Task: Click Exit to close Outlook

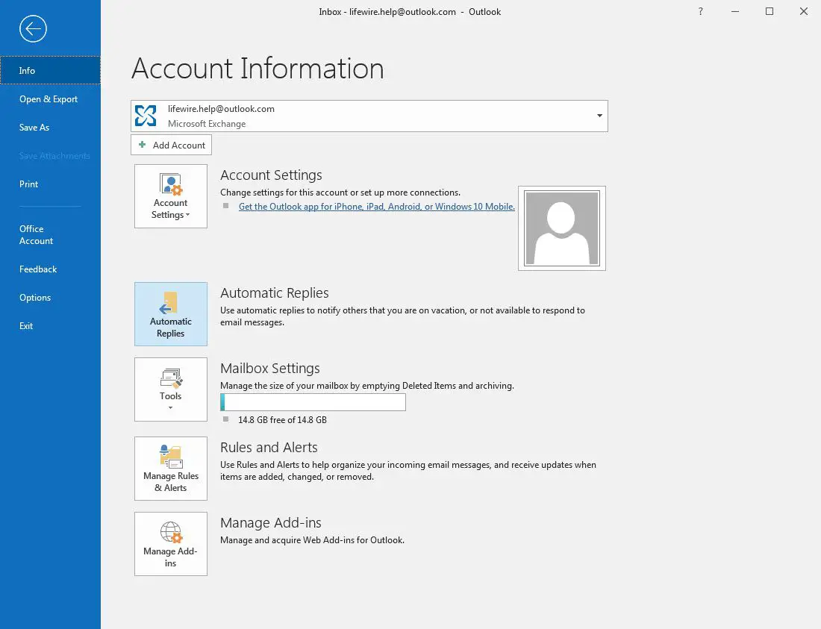Action: 26,326
